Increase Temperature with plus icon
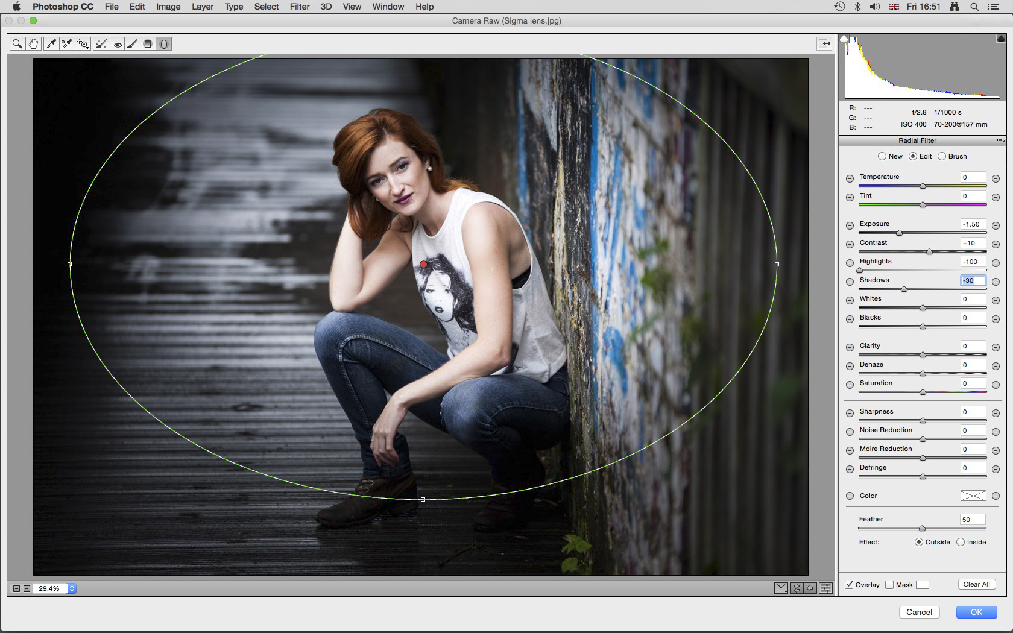 click(996, 178)
